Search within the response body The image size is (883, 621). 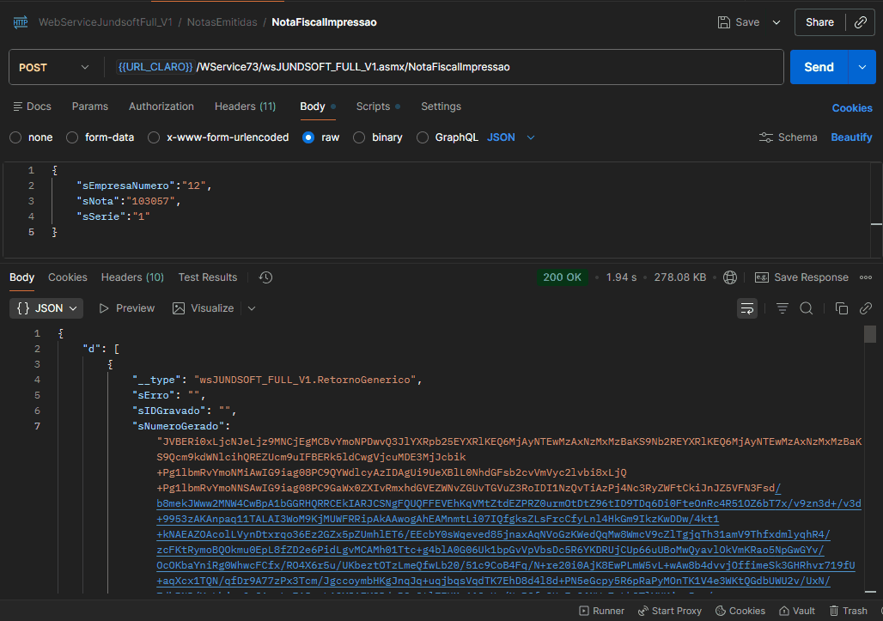(x=806, y=308)
